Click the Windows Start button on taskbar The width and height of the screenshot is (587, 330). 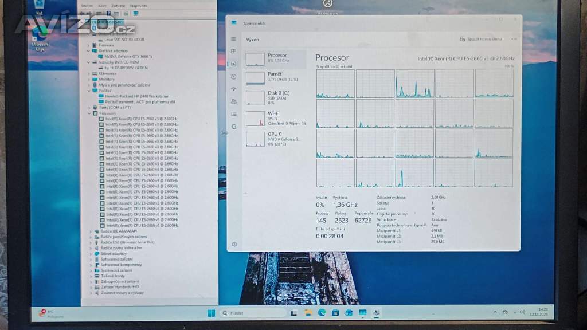211,313
